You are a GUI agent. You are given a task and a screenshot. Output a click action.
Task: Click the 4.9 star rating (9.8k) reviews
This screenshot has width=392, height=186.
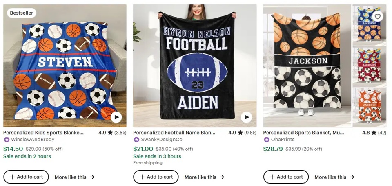tap(242, 133)
